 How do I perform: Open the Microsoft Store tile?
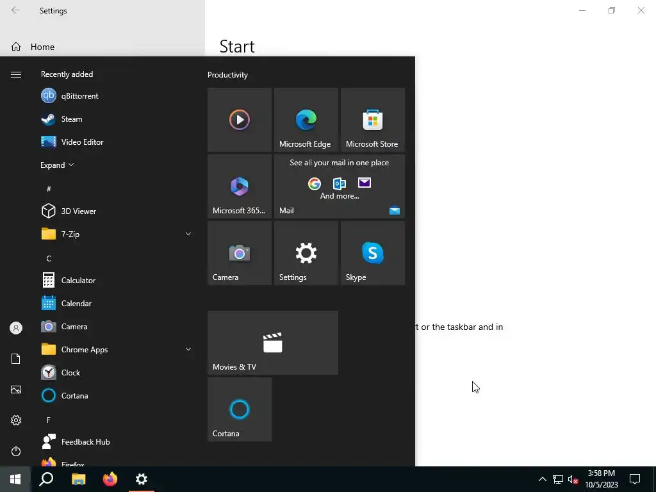(x=373, y=120)
